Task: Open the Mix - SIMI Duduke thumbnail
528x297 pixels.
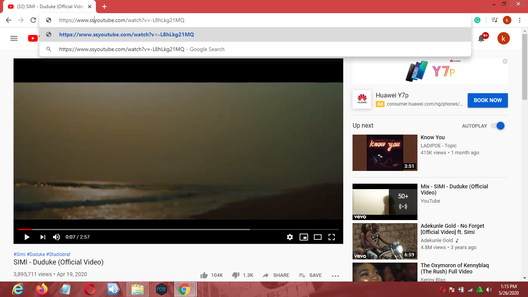Action: click(385, 202)
